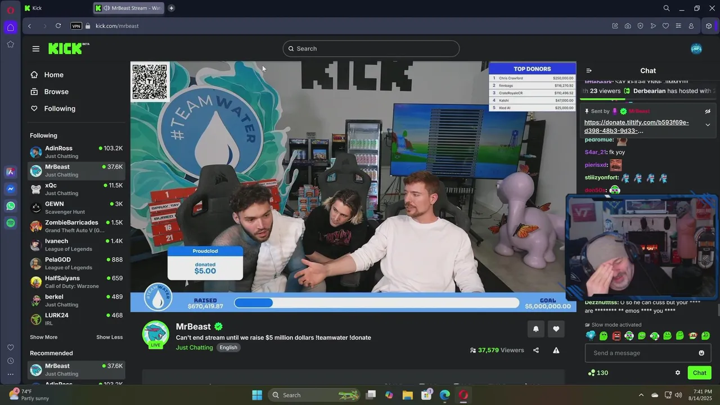The width and height of the screenshot is (720, 405).
Task: Click the Kick logo to go home
Action: (68, 48)
